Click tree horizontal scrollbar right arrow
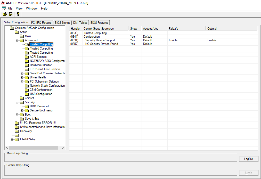 coord(63,148)
